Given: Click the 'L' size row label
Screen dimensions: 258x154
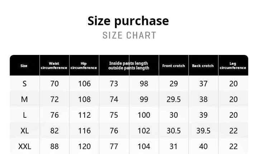Looking at the screenshot, I should pos(25,115).
